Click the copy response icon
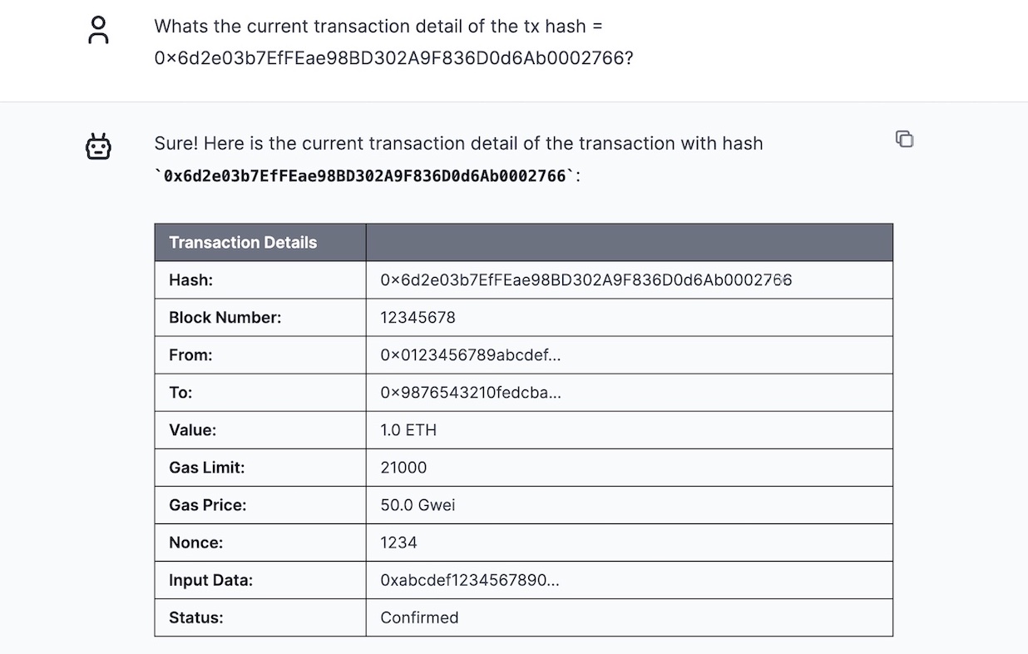The height and width of the screenshot is (654, 1028). pos(904,139)
